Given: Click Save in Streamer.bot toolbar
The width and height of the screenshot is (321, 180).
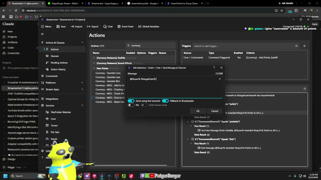Looking at the screenshot, I should tap(61, 26).
